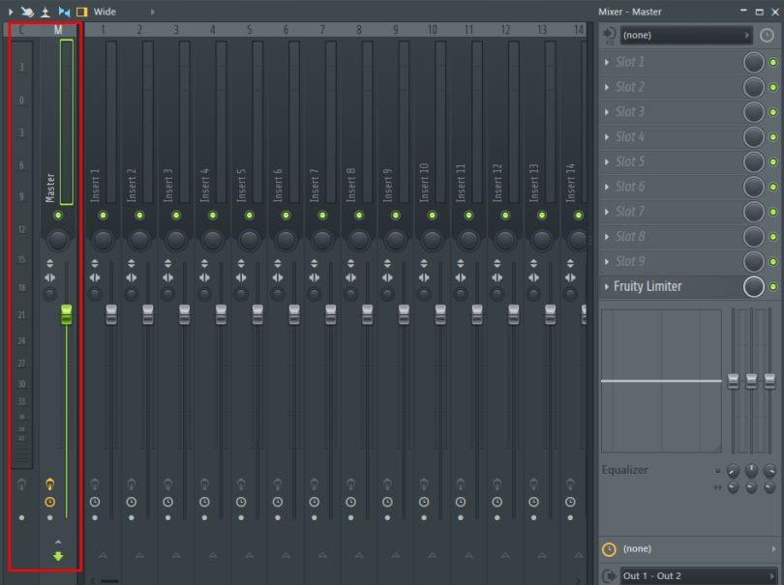Toggle polarity inversion on the Master track

pyautogui.click(x=50, y=263)
